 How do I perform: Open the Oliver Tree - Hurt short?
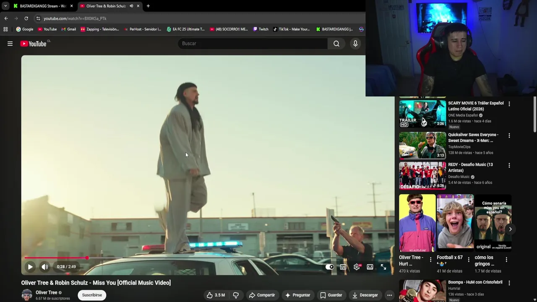tap(417, 223)
